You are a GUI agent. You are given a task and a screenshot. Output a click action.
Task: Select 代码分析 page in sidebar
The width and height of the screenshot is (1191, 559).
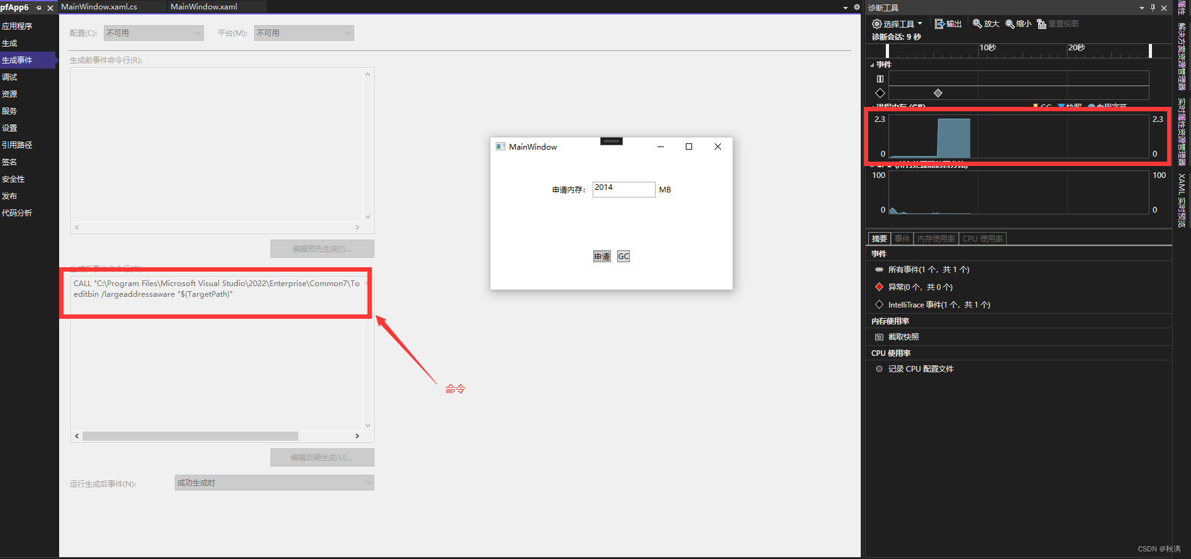[17, 213]
